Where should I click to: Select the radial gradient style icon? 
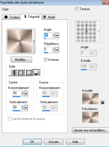click(37, 73)
